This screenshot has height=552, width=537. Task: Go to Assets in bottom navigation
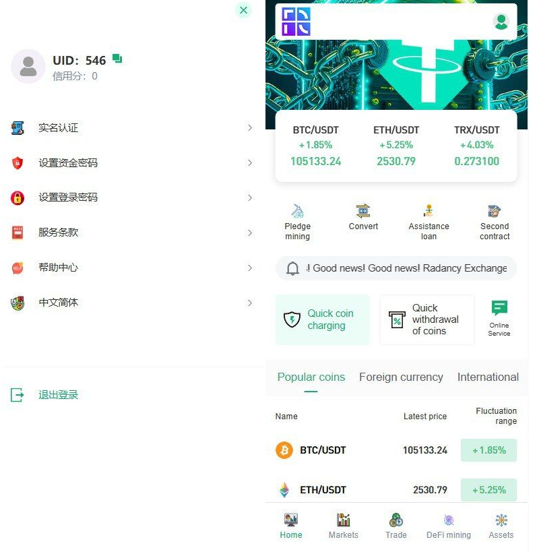501,526
